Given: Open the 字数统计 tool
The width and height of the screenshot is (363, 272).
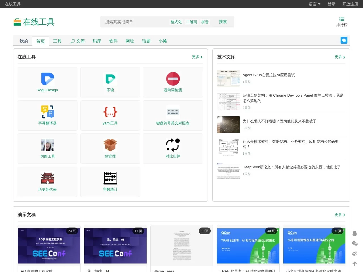Looking at the screenshot, I should [110, 182].
